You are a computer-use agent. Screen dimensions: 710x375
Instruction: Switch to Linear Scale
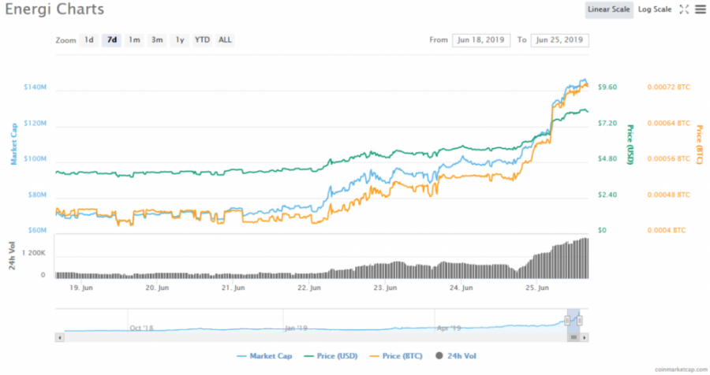point(608,9)
